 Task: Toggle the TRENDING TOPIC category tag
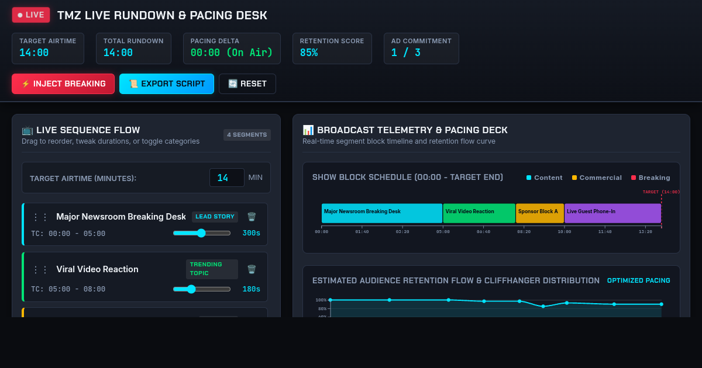click(212, 269)
